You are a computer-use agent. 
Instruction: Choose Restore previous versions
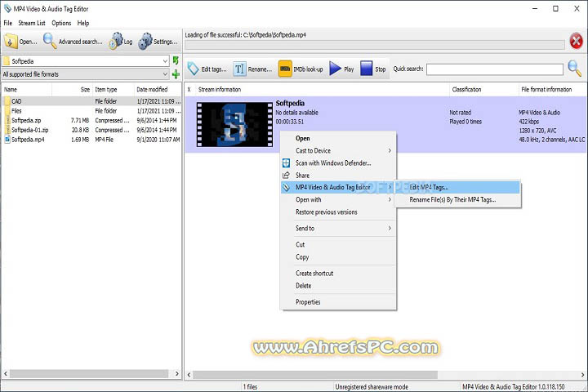tap(326, 212)
